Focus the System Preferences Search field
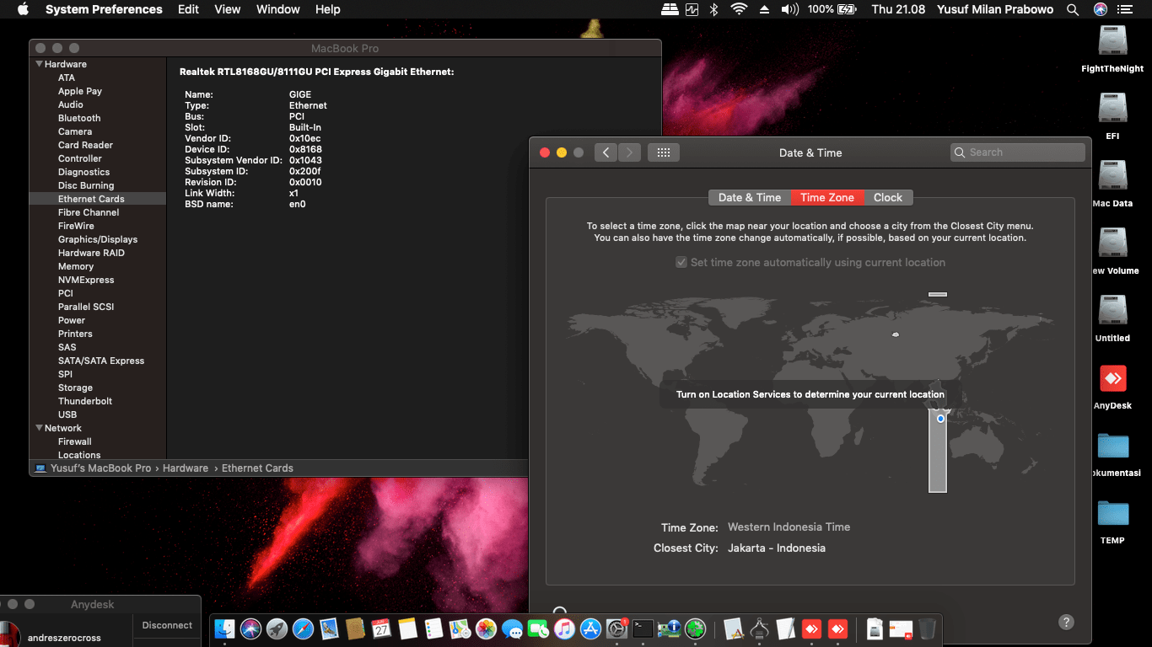1152x647 pixels. coord(1017,152)
